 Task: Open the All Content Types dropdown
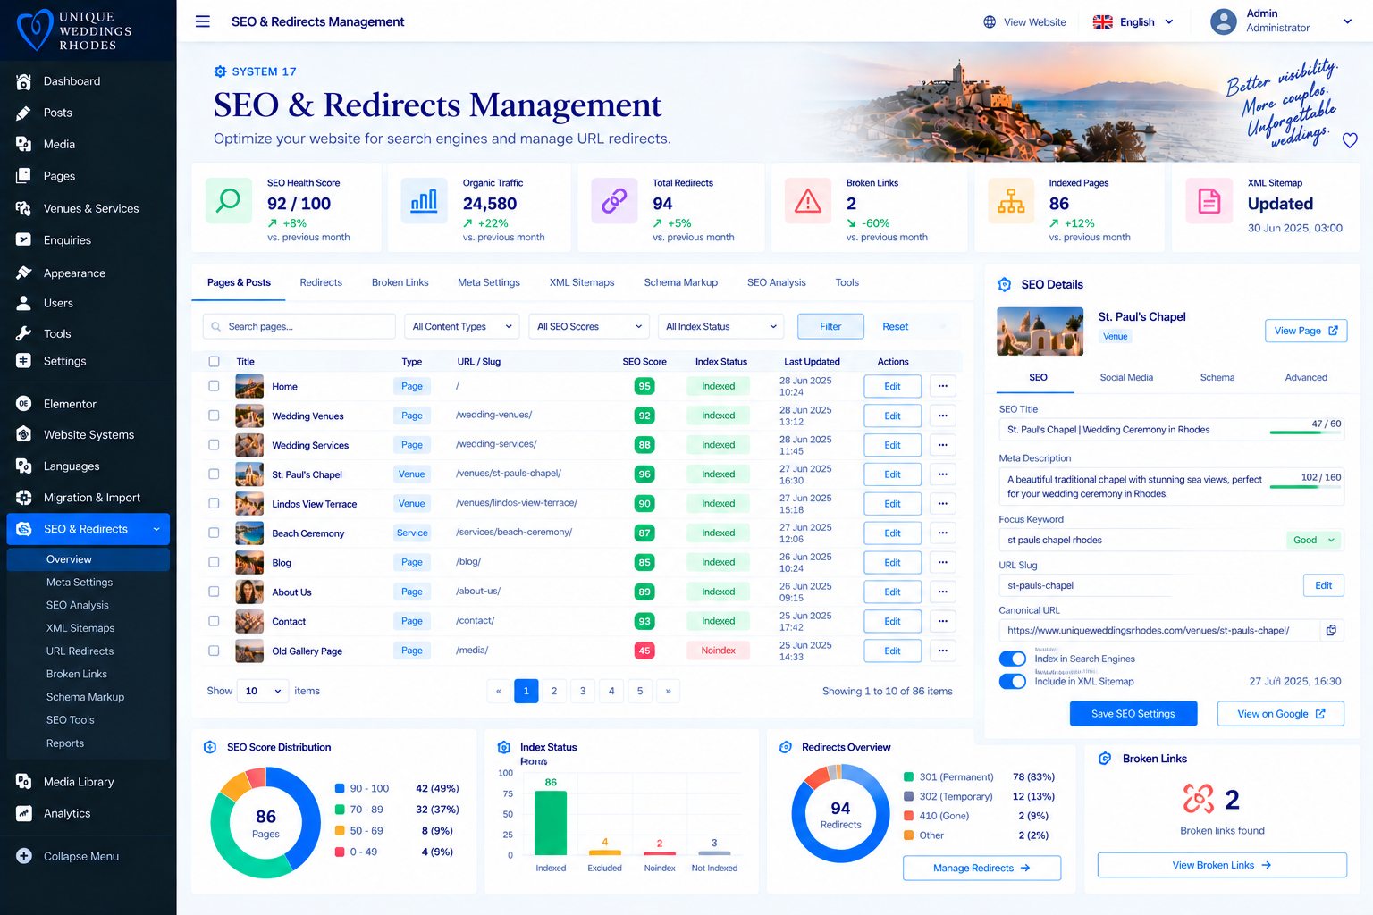point(462,326)
